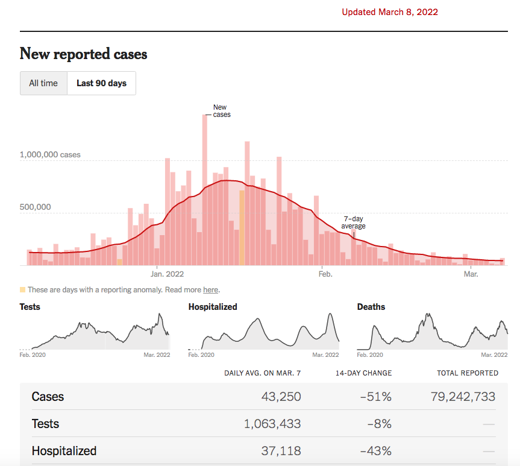Click the 'Updated March 8, 2022' text
The height and width of the screenshot is (466, 520).
click(x=390, y=12)
